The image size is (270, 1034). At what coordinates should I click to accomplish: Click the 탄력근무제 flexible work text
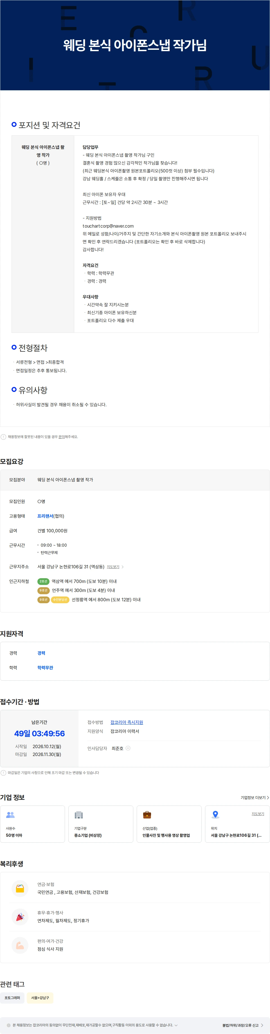pyautogui.click(x=49, y=553)
